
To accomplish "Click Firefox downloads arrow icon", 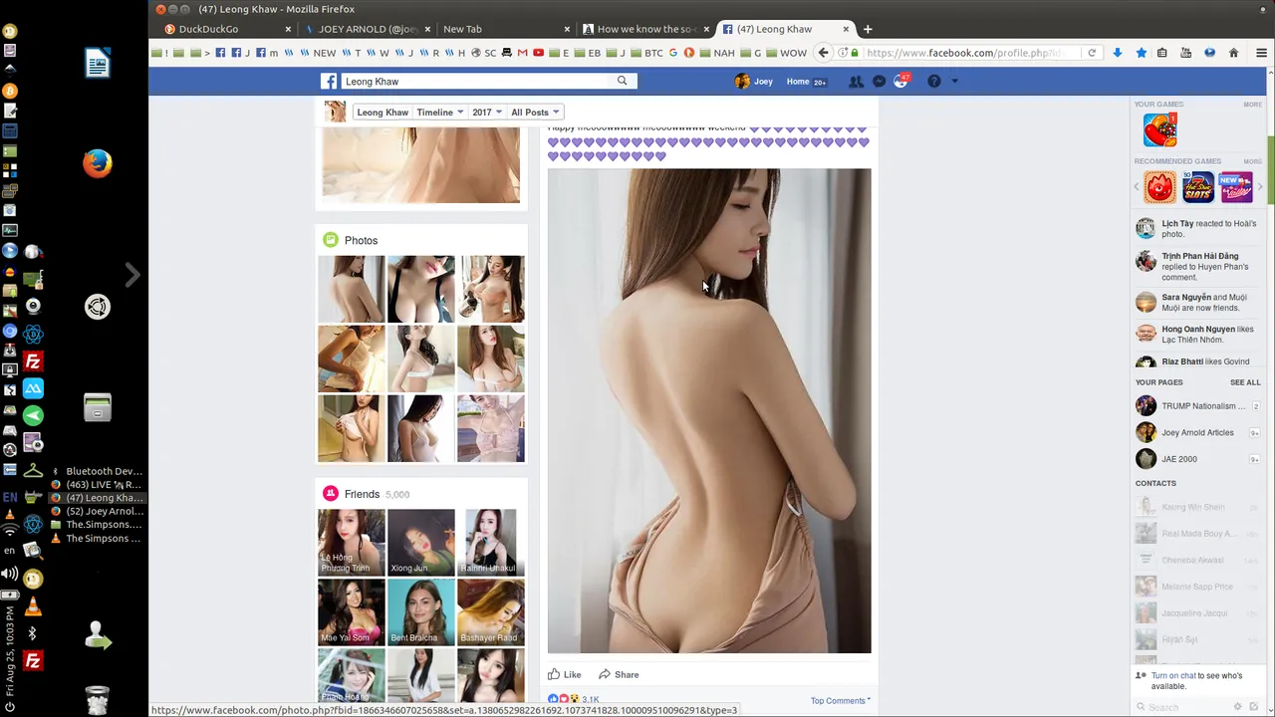I will [1118, 53].
